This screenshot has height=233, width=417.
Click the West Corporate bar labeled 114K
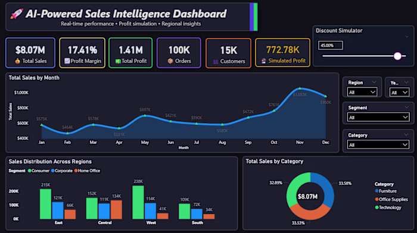pyautogui.click(x=151, y=211)
